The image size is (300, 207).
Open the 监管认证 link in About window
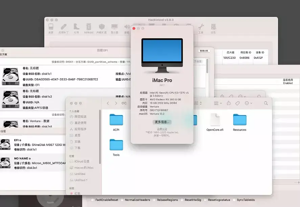(162, 129)
